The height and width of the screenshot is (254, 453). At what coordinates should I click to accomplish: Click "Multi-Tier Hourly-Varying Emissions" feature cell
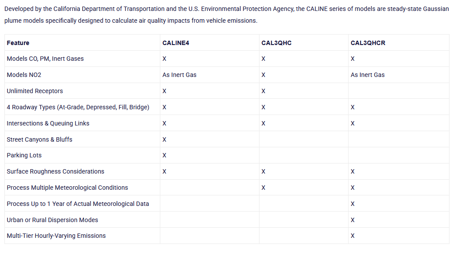pyautogui.click(x=56, y=236)
